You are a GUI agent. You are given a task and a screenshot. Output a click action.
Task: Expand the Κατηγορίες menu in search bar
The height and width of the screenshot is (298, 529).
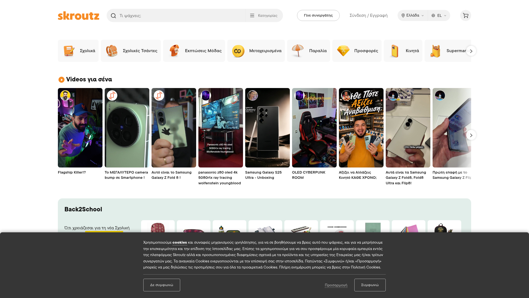pyautogui.click(x=264, y=15)
